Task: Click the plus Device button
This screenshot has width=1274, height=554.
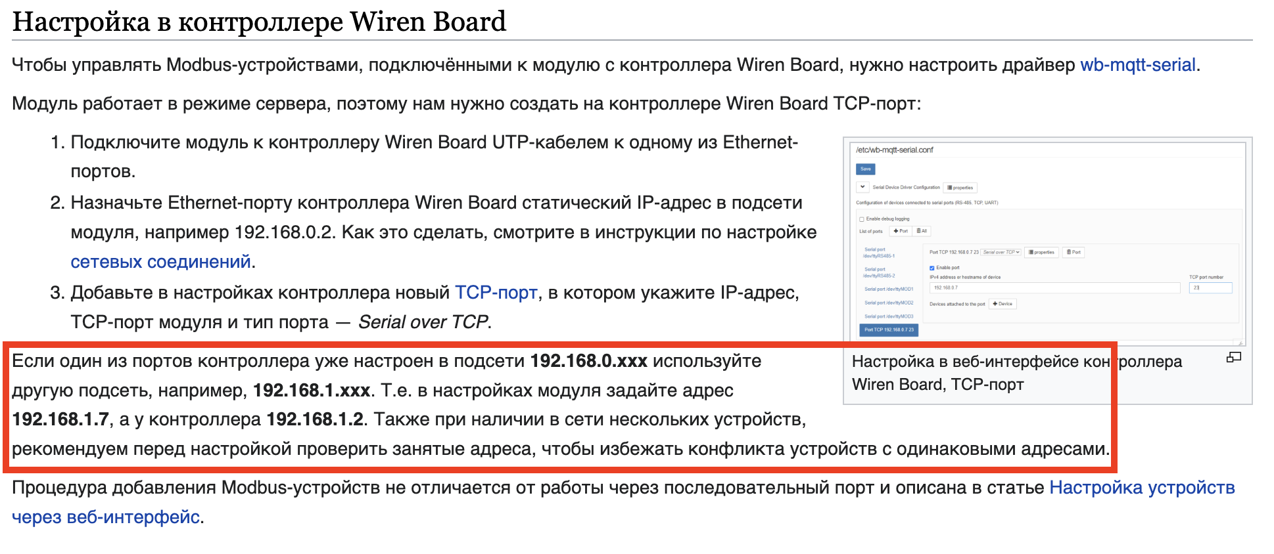Action: click(x=1003, y=304)
